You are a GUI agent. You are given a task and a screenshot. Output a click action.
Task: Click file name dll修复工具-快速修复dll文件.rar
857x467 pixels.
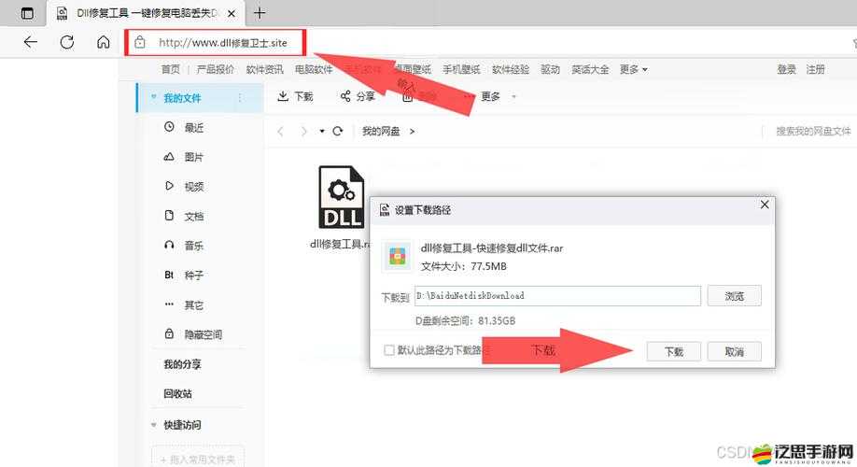[x=491, y=248]
